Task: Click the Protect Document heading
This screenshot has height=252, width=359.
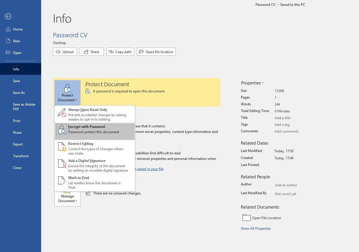Action: (107, 84)
